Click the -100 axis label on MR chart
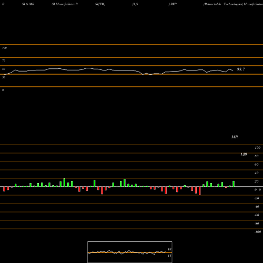263x263 pixels. pos(258,232)
